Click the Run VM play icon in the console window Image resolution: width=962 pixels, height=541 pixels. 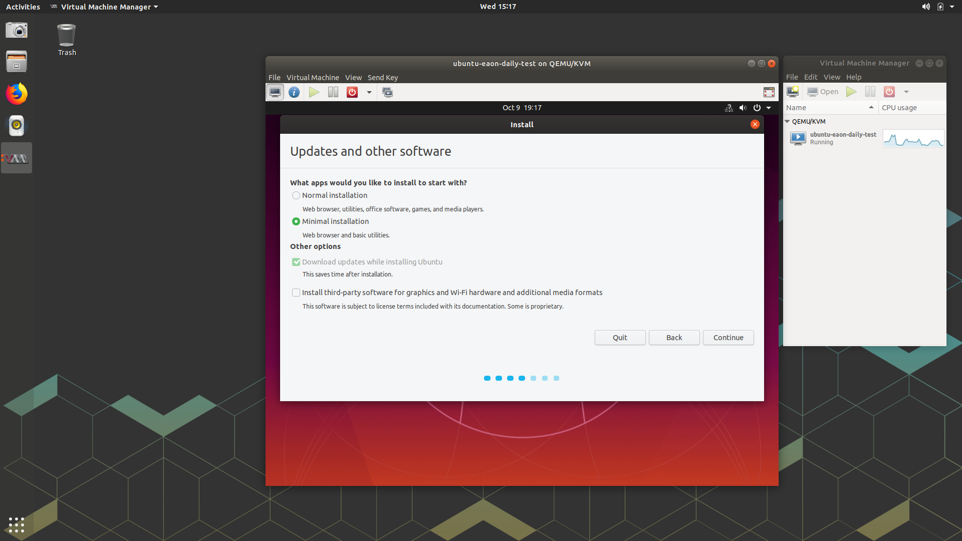[314, 92]
